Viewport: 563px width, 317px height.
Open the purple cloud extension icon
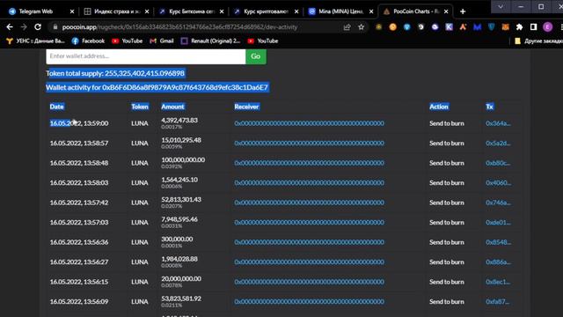[435, 27]
